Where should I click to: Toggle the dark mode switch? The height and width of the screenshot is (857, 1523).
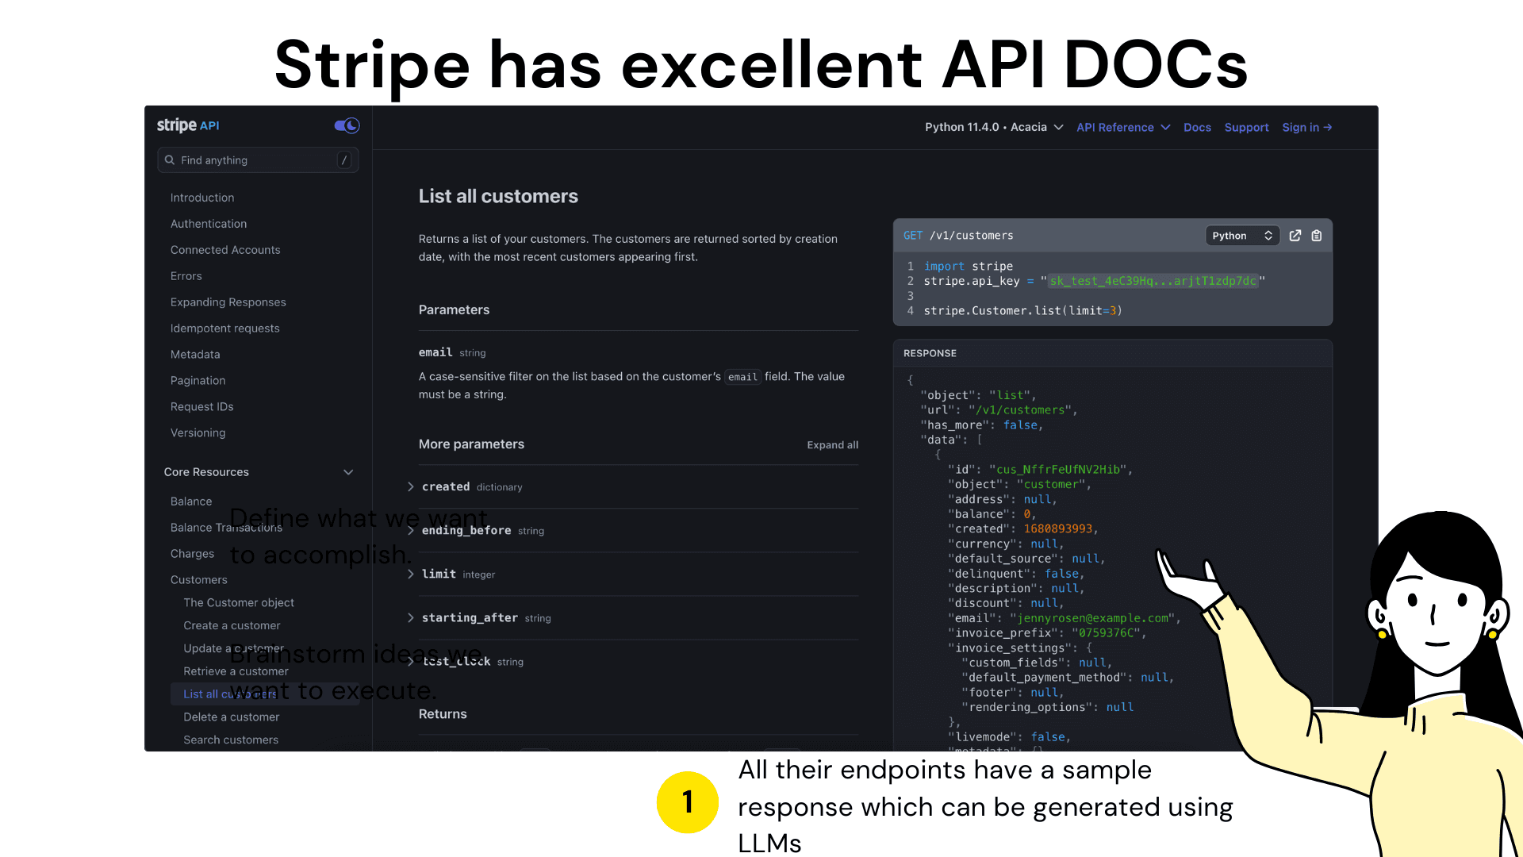pos(347,125)
